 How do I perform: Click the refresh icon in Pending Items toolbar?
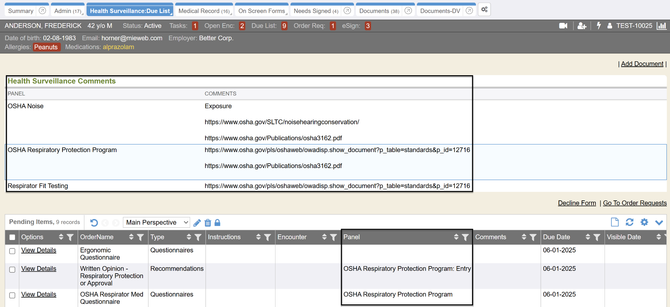pos(629,222)
